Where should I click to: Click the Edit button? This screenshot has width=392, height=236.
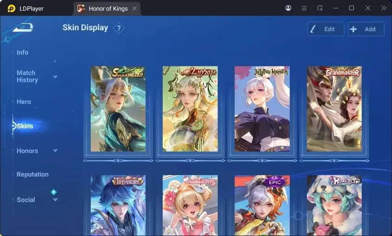pyautogui.click(x=326, y=29)
